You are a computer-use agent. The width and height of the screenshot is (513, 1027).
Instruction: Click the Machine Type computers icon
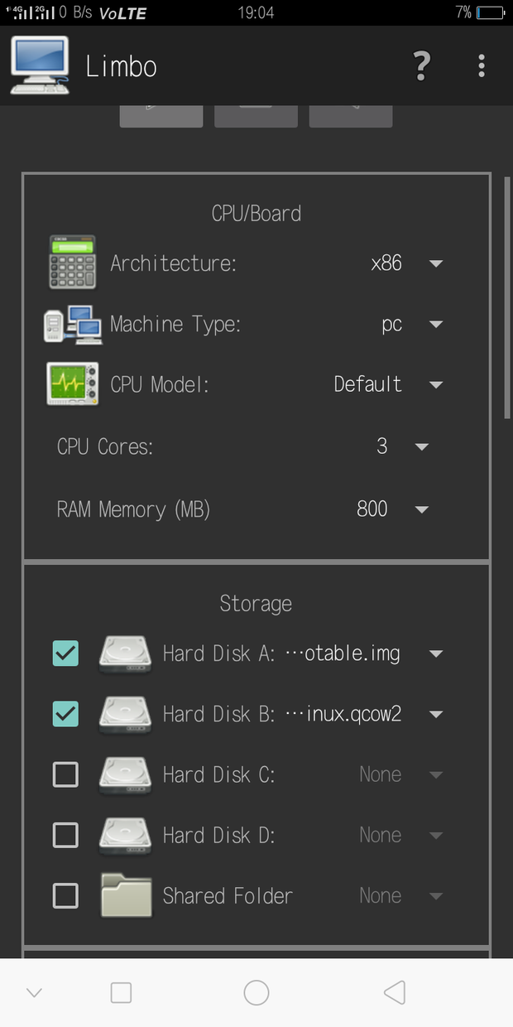pyautogui.click(x=73, y=324)
